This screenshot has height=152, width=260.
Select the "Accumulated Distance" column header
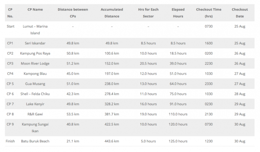(x=112, y=13)
